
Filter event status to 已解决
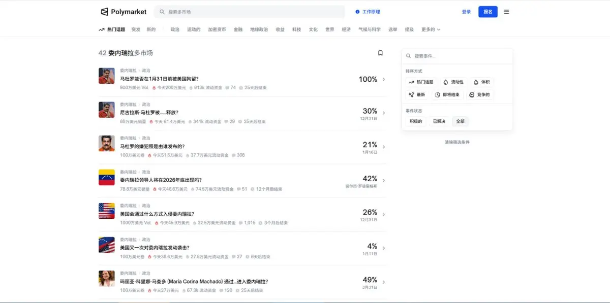click(439, 121)
